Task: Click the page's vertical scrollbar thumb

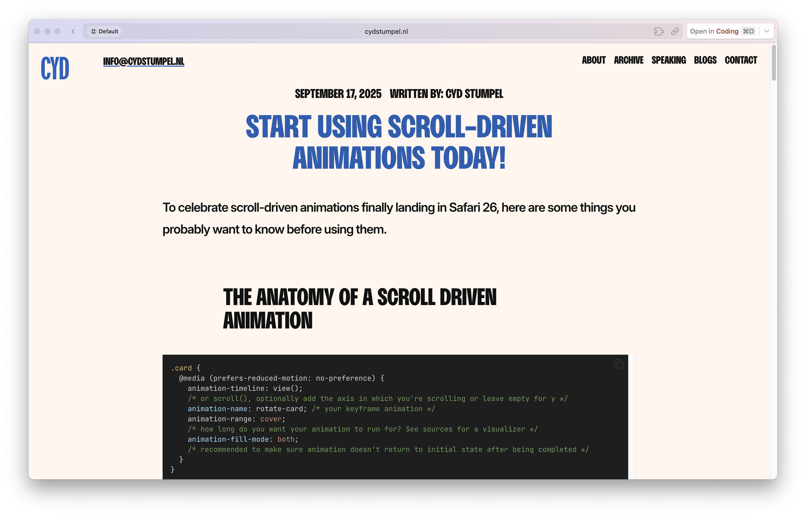Action: [x=774, y=63]
